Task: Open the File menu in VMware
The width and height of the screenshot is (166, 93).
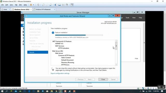Action: [x=3, y=5]
